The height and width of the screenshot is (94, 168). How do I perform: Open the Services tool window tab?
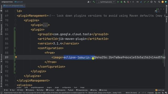coord(103,90)
